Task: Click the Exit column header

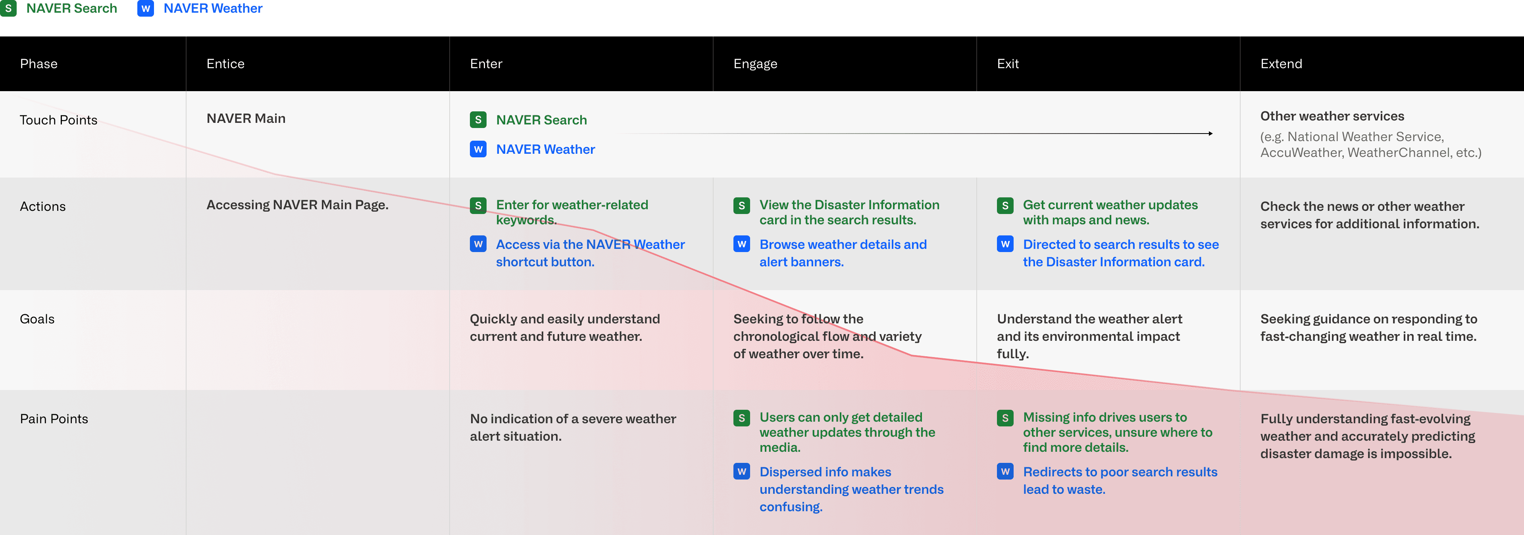Action: [1008, 64]
